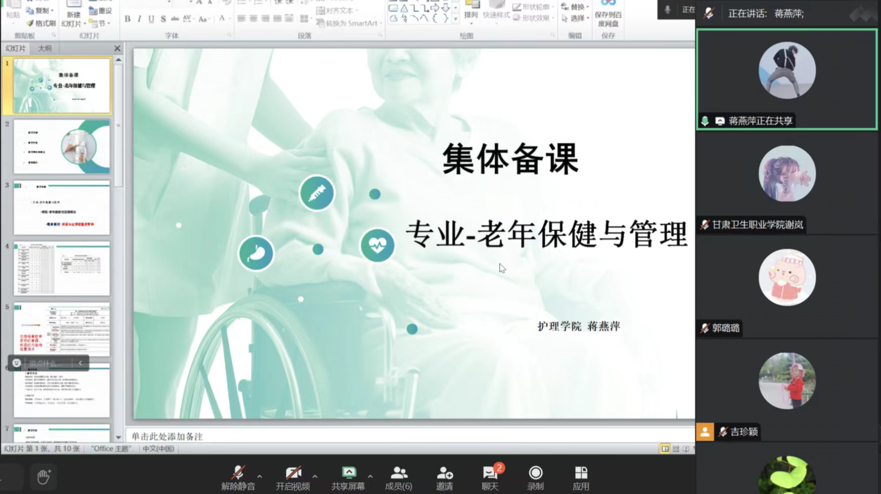Click the Bold formatting icon

[x=128, y=19]
